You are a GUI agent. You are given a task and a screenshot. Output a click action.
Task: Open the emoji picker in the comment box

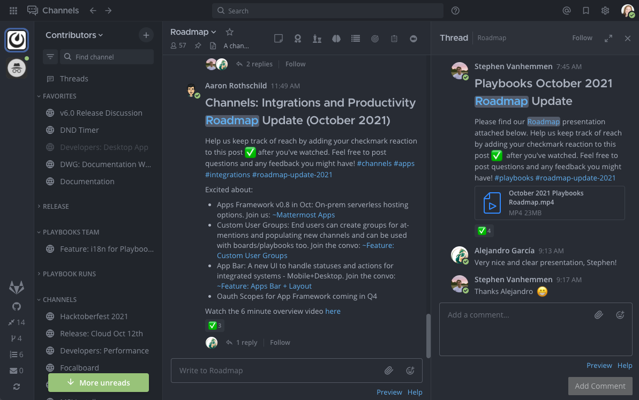(620, 315)
